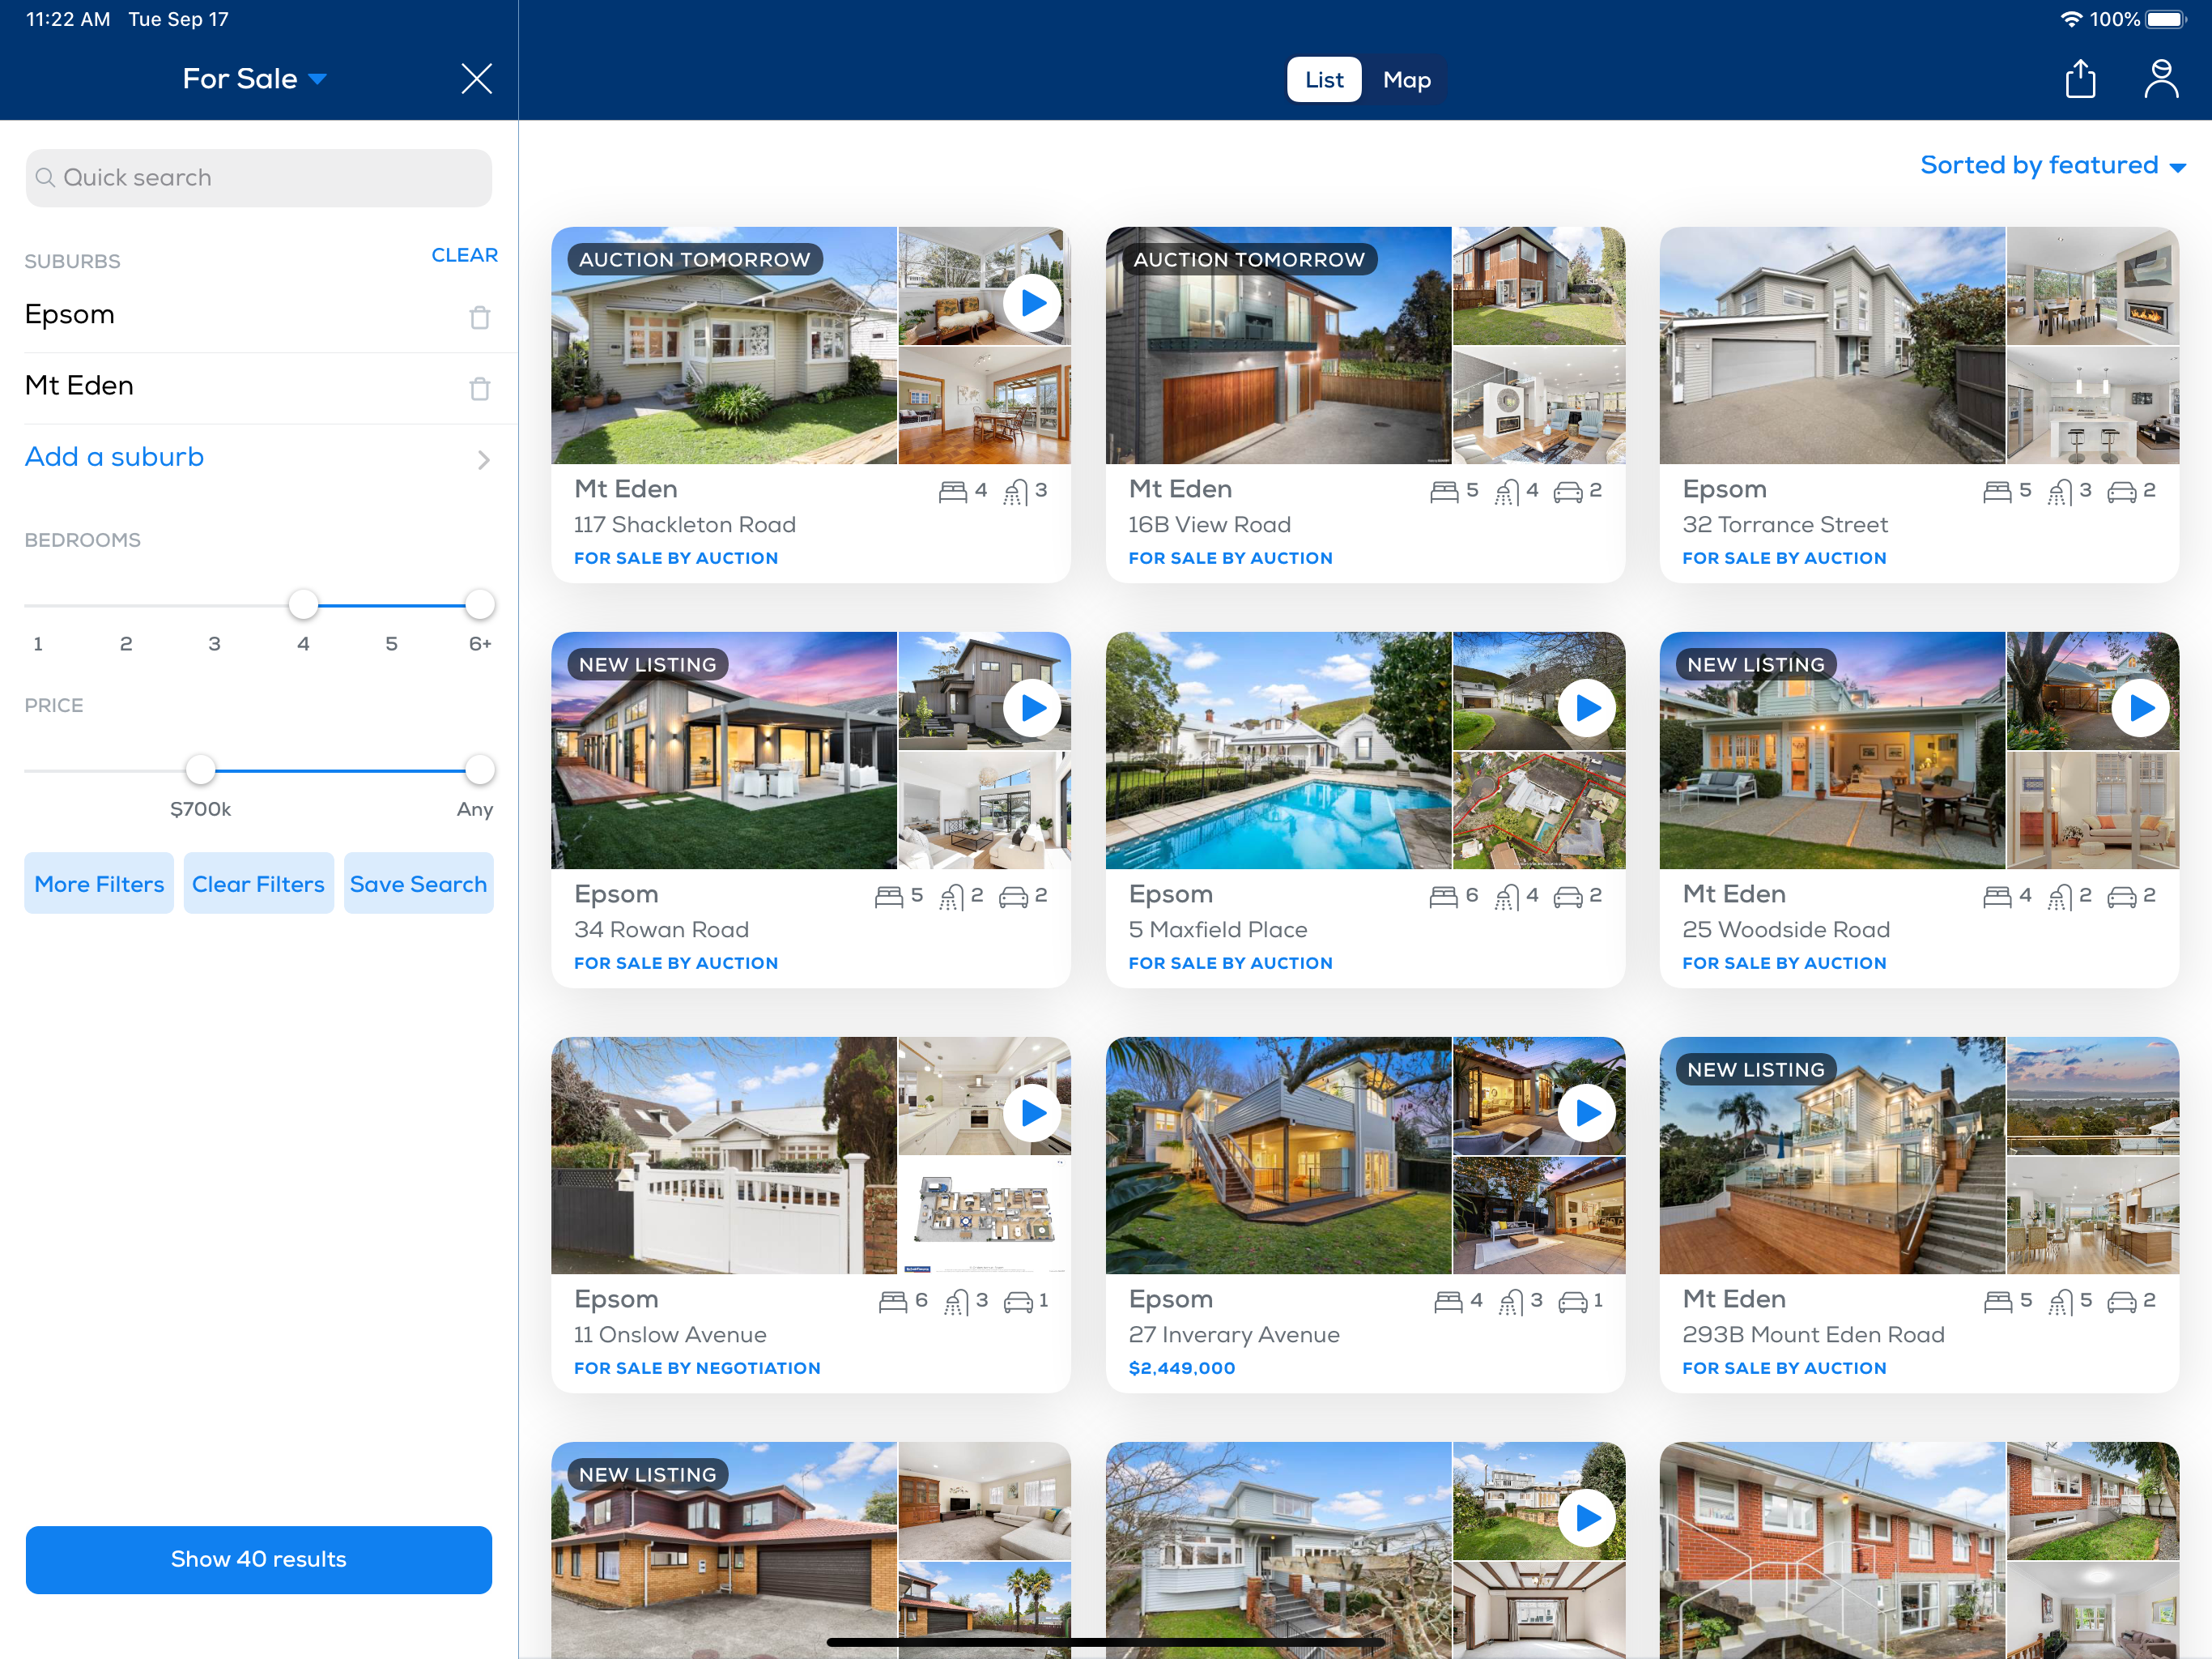
Task: Tap shower icon on 27 Inverary Avenue
Action: pos(1511,1301)
